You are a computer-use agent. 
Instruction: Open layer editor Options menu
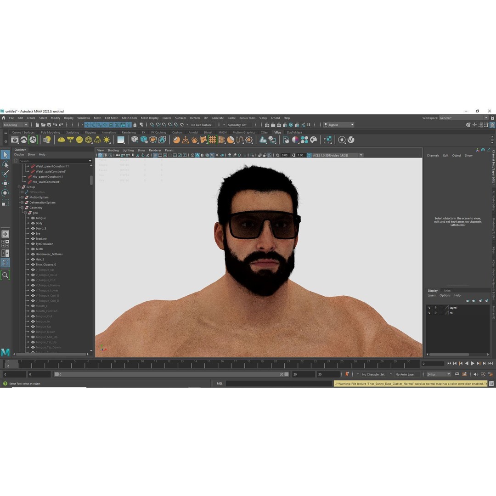[445, 295]
